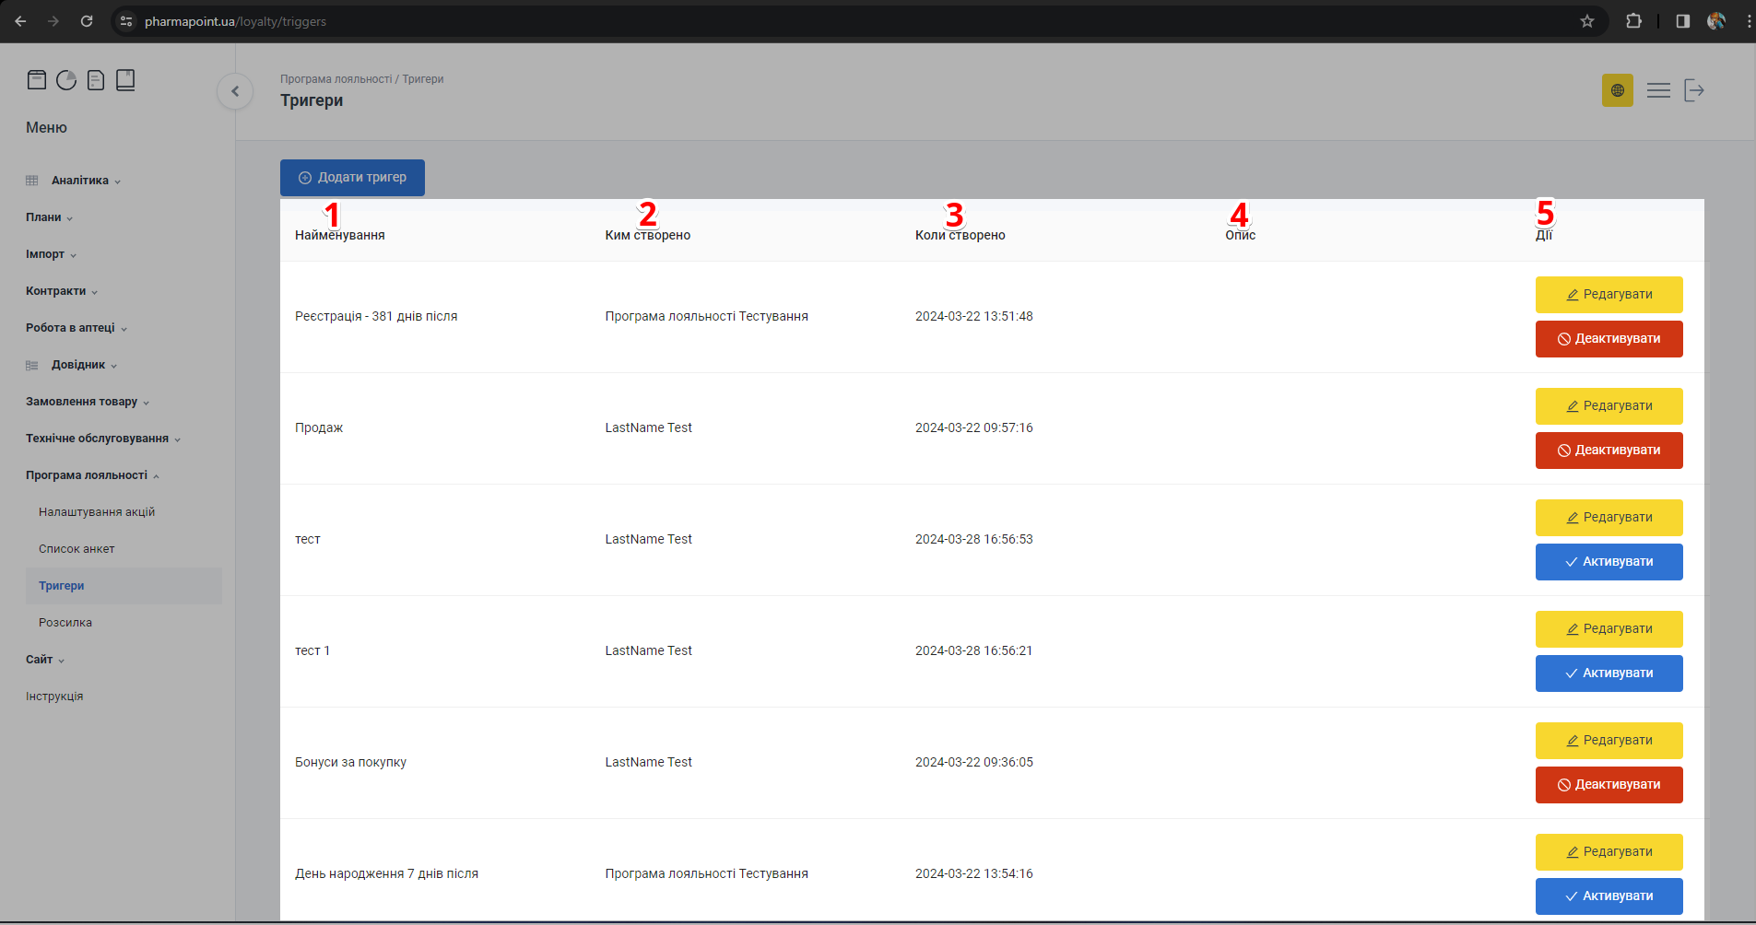Click the document icon in sidebar header
Screen dimensions: 1756x925
(x=96, y=80)
